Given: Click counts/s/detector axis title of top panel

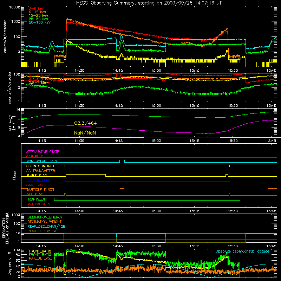Looking at the screenshot, I should pyautogui.click(x=5, y=37).
